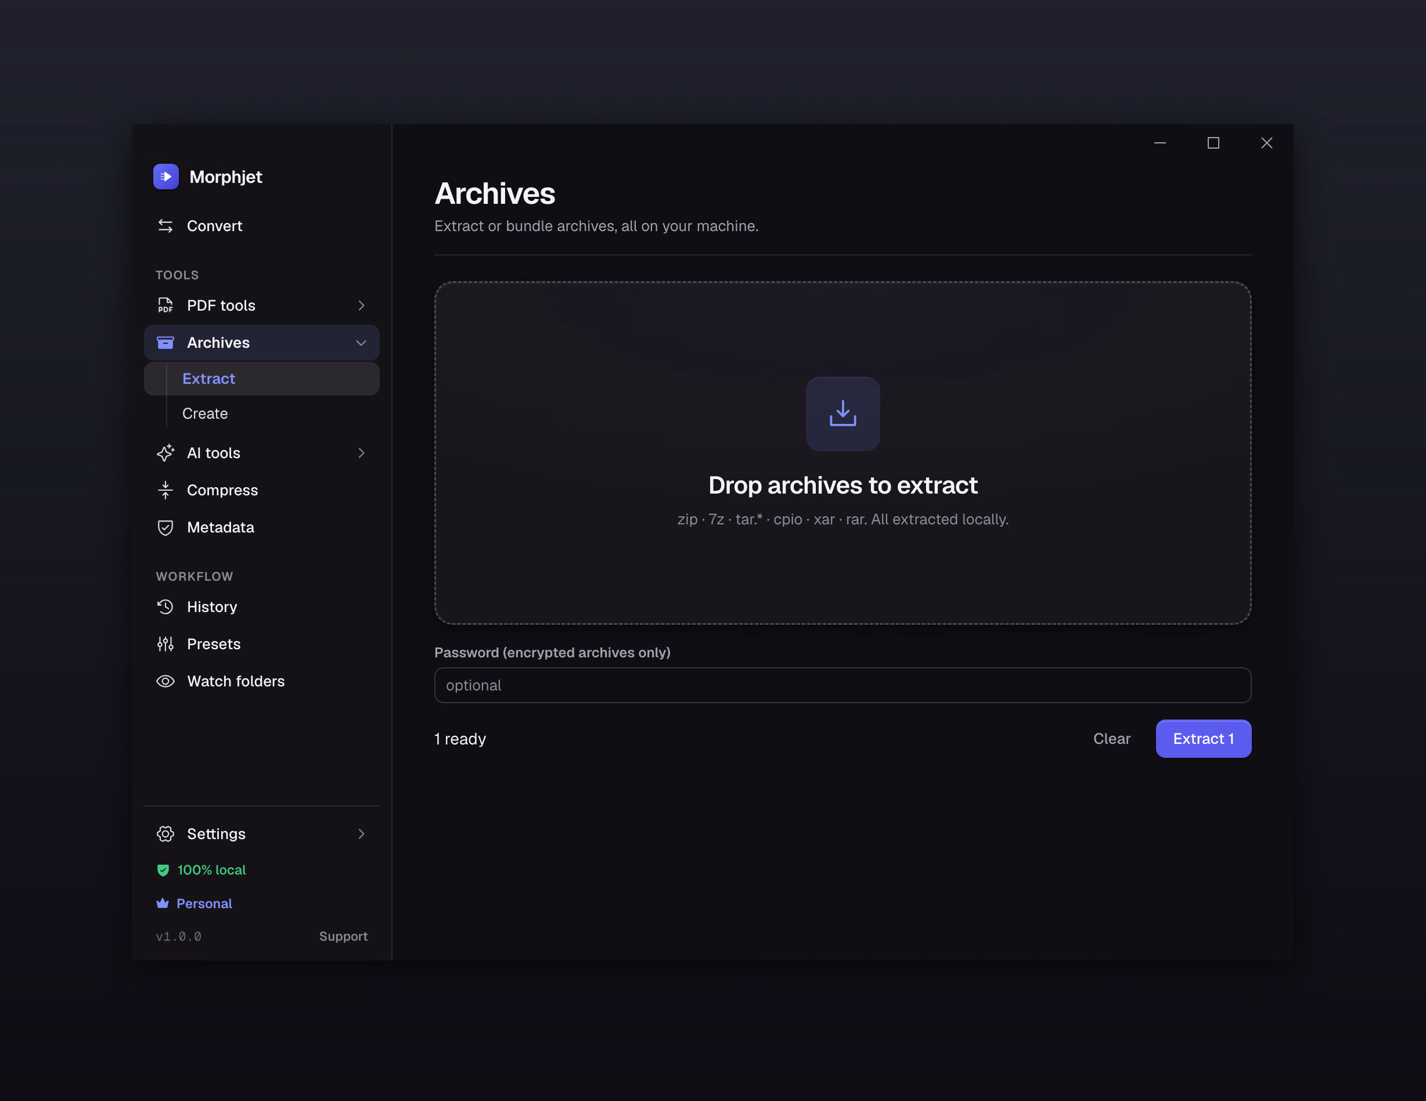Open the Presets page label
This screenshot has height=1101, width=1426.
coord(214,644)
